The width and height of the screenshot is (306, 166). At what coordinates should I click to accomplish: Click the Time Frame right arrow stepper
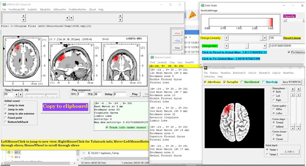(x=21, y=94)
